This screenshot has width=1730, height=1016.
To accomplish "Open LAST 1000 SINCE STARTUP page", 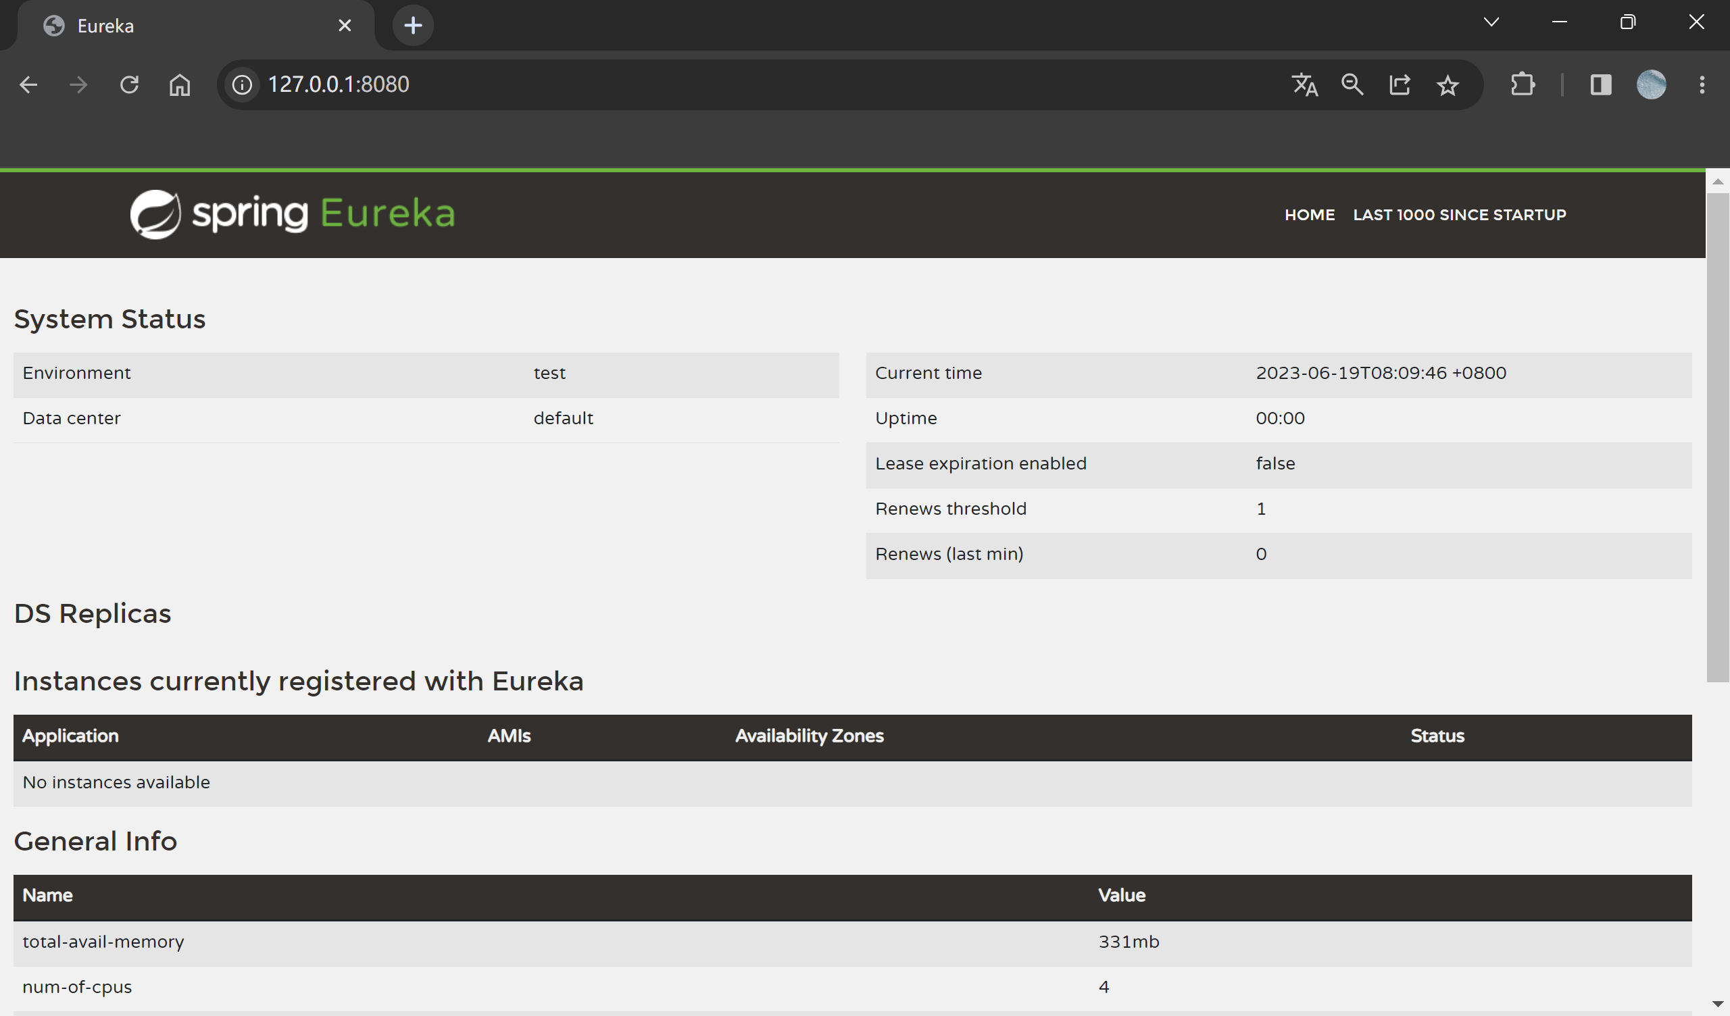I will click(1459, 215).
